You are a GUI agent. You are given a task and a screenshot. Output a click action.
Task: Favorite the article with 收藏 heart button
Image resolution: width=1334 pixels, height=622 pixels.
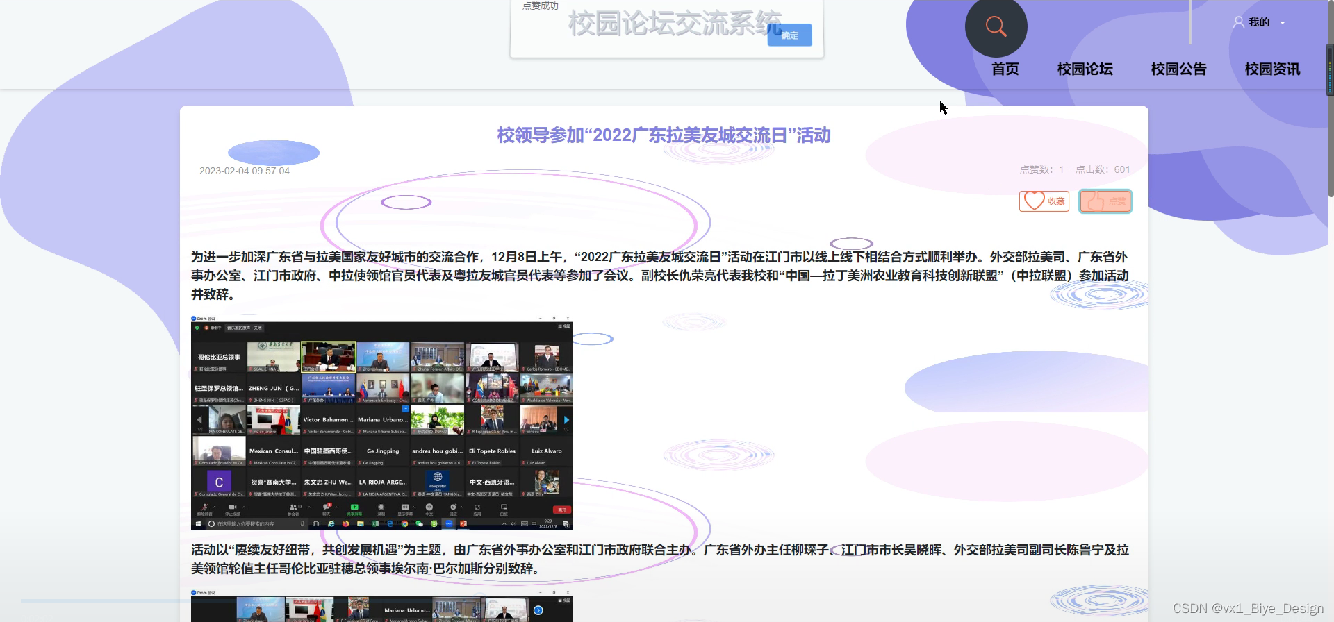[x=1044, y=201]
